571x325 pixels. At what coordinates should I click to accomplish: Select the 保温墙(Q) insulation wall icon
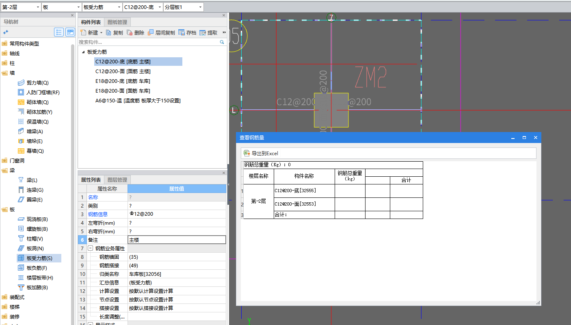(21, 121)
